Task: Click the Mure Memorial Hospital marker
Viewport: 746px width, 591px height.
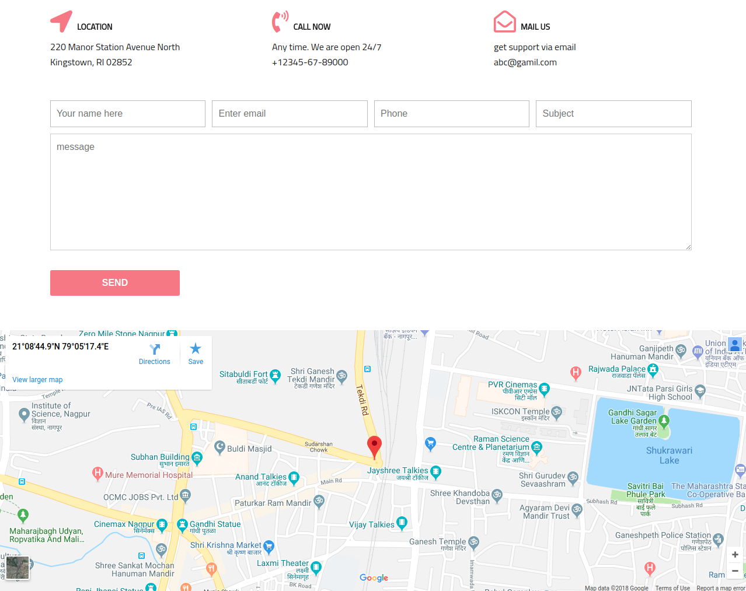Action: (x=98, y=474)
